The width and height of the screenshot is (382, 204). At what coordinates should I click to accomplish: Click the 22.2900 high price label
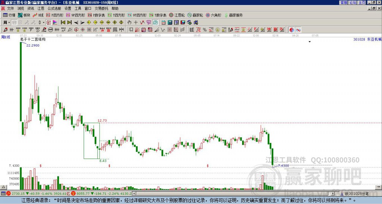(x=33, y=45)
